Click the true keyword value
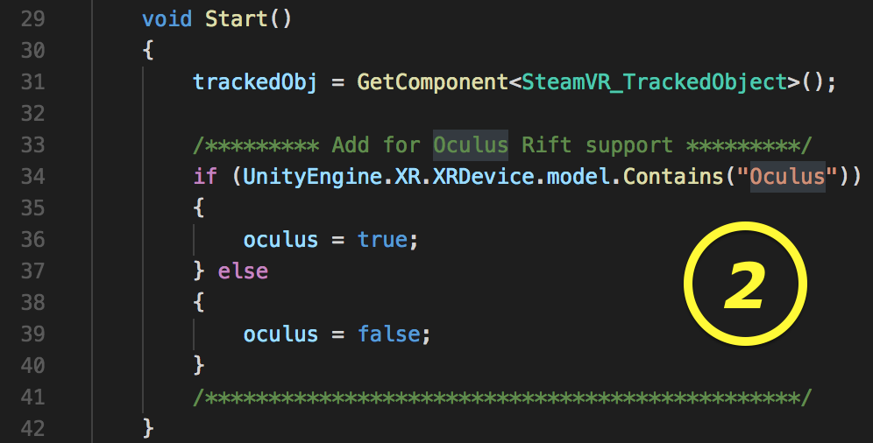 (382, 239)
